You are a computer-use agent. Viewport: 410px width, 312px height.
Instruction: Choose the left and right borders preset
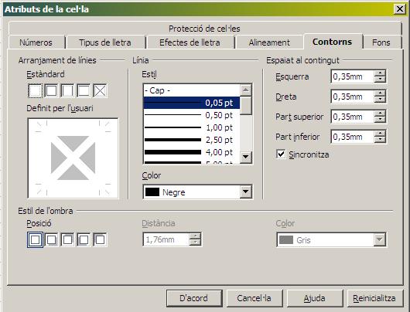(67, 91)
